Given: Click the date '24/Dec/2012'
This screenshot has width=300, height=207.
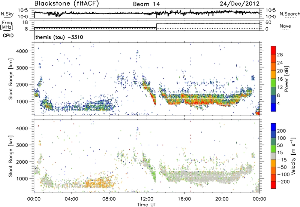Looking at the screenshot, I should tap(240, 4).
